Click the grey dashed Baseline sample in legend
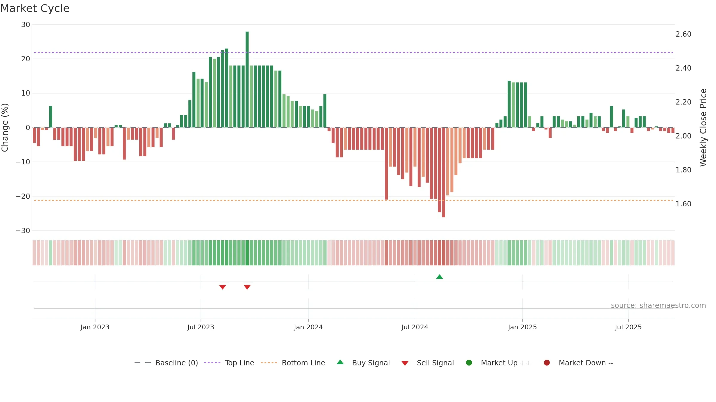Viewport: 716px width, 402px height. click(143, 363)
